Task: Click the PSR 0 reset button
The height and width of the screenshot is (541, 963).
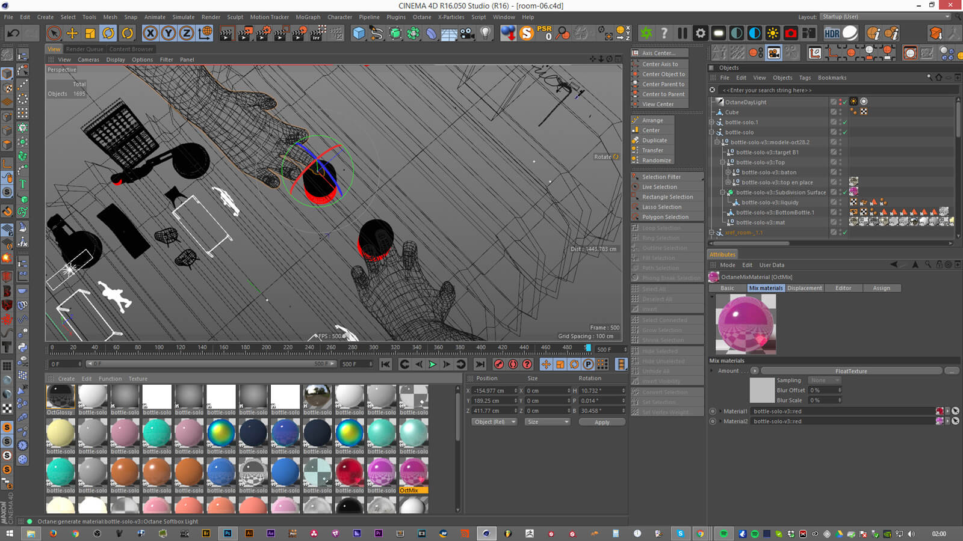Action: [545, 32]
